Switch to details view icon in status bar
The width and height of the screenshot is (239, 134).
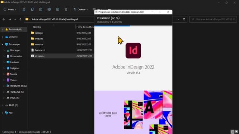(232, 132)
